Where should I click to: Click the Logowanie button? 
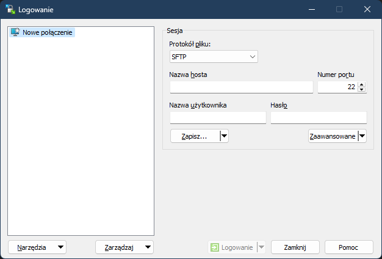click(x=232, y=247)
